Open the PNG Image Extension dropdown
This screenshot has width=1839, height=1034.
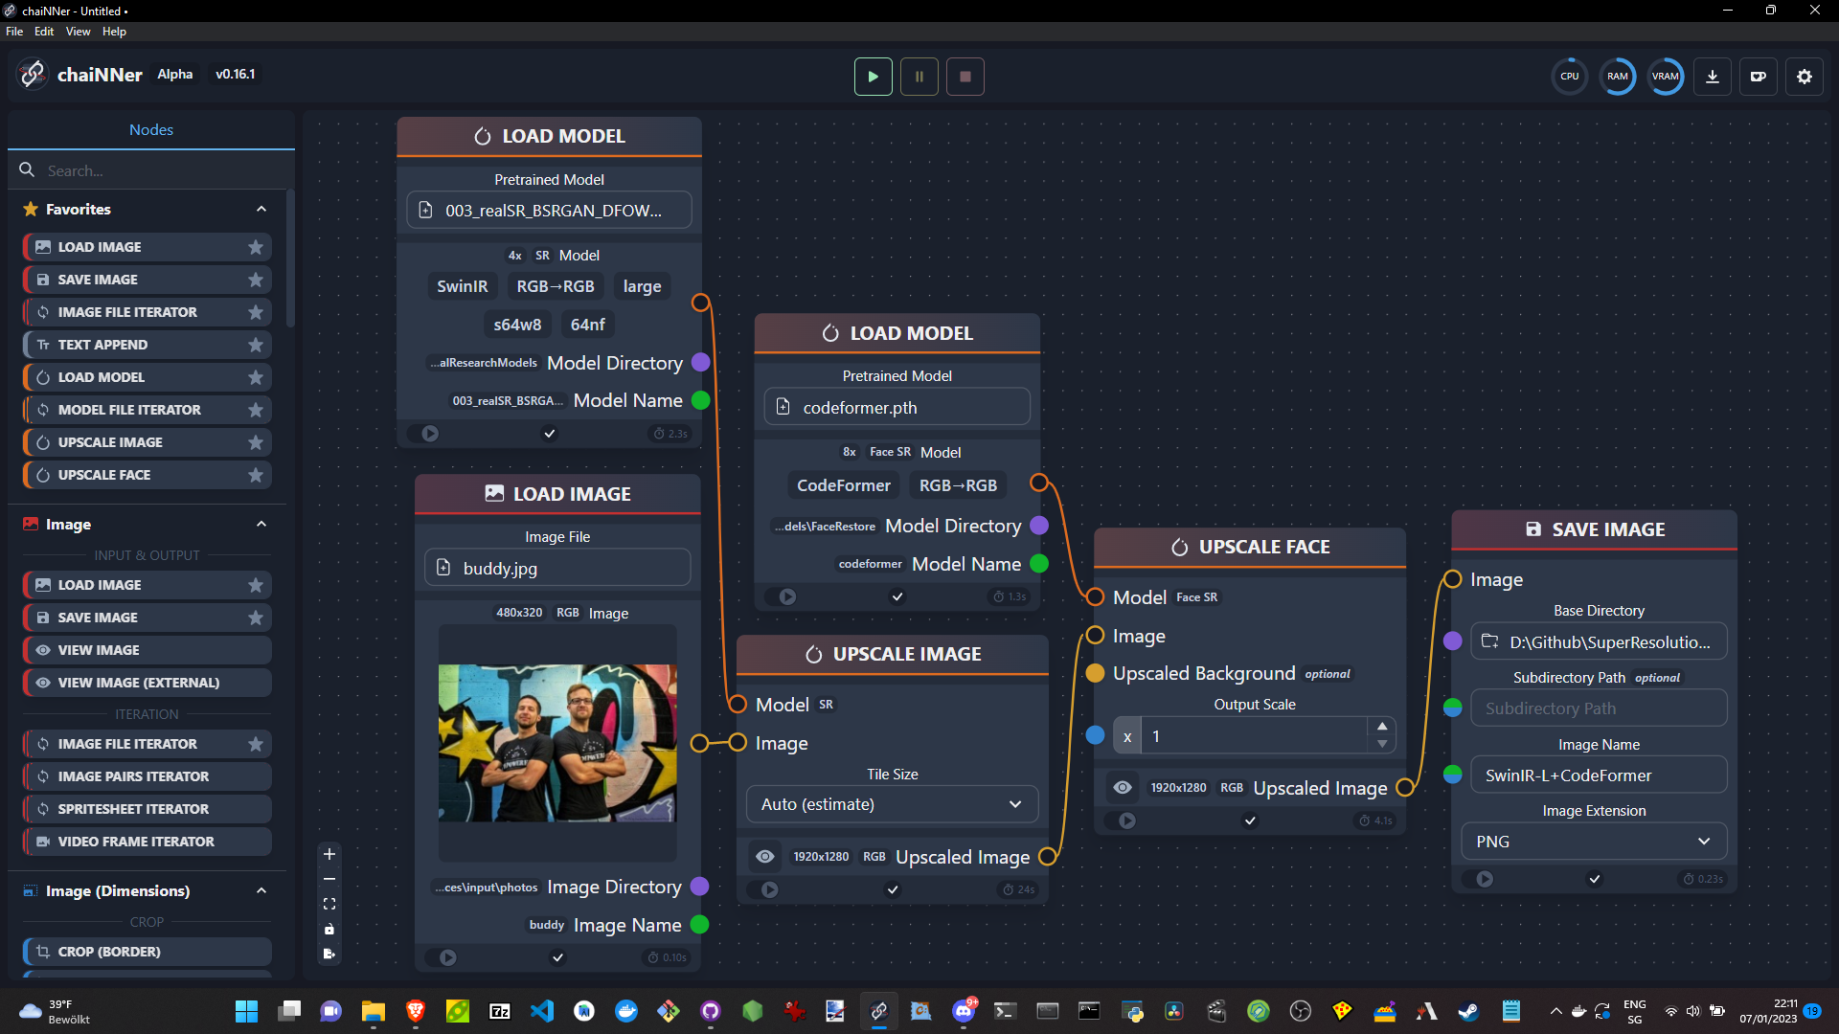(x=1593, y=842)
